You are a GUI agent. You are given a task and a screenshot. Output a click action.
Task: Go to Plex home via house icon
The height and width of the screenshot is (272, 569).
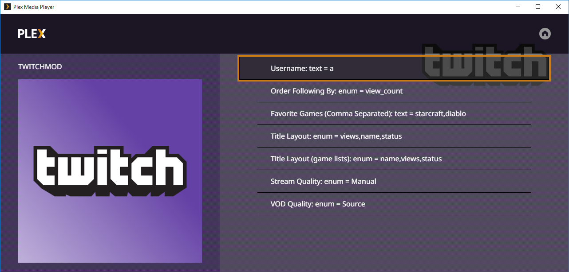pos(545,34)
